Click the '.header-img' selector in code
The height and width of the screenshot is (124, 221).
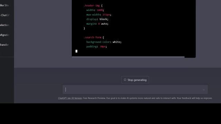[92, 6]
